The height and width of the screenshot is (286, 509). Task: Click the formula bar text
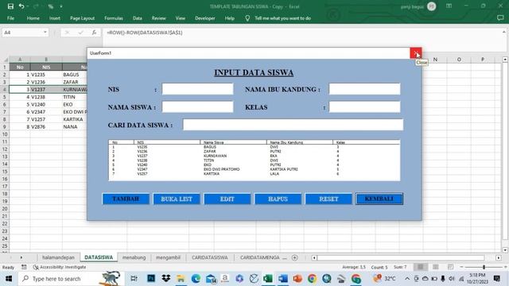point(145,33)
